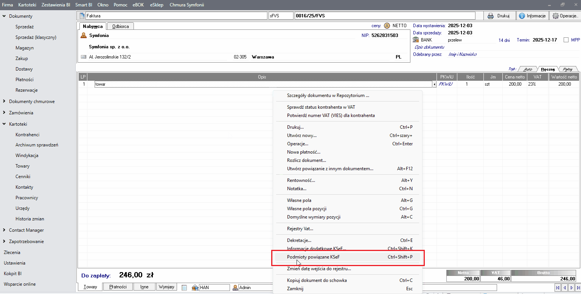Switch mode to Pełny tab

(x=567, y=69)
